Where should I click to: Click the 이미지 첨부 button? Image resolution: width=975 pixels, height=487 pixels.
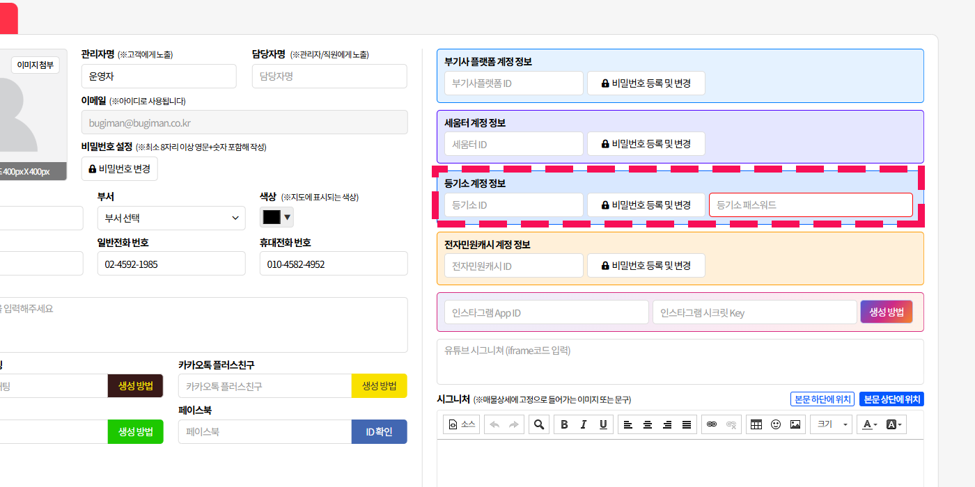pos(36,65)
